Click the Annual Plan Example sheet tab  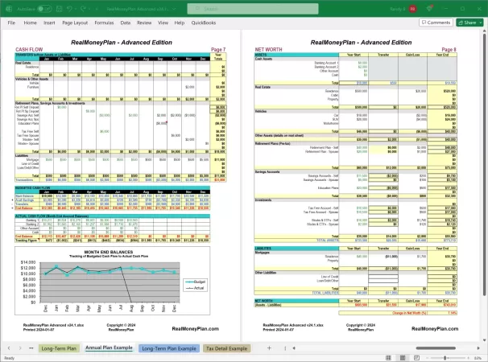point(110,348)
